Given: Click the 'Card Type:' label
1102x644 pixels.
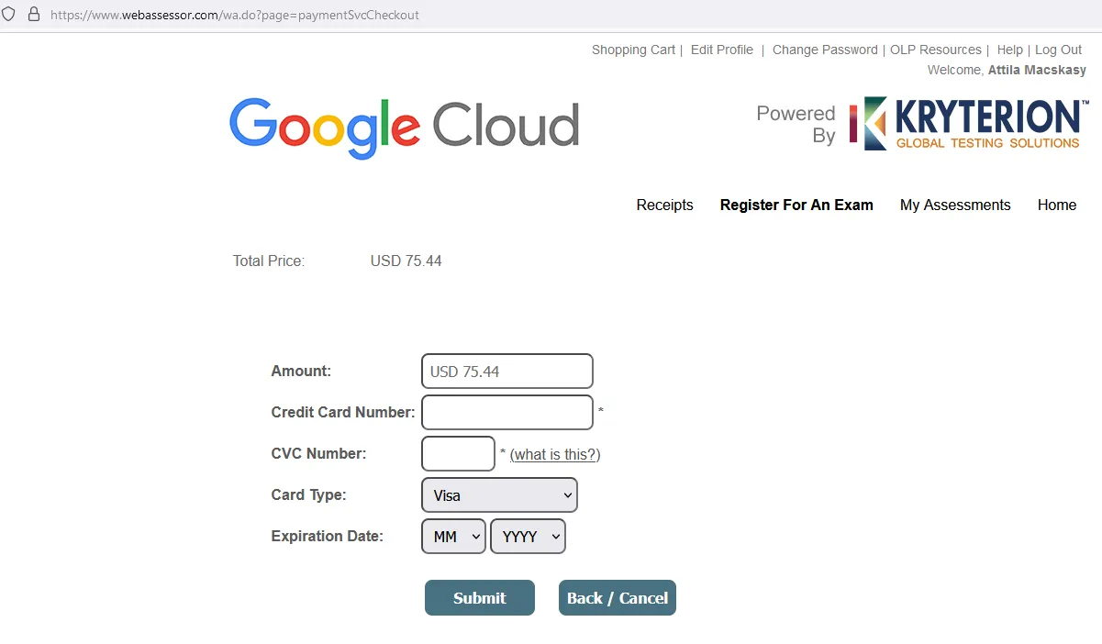Looking at the screenshot, I should (x=309, y=494).
